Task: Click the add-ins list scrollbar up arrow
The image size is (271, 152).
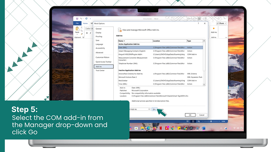Action: click(204, 41)
